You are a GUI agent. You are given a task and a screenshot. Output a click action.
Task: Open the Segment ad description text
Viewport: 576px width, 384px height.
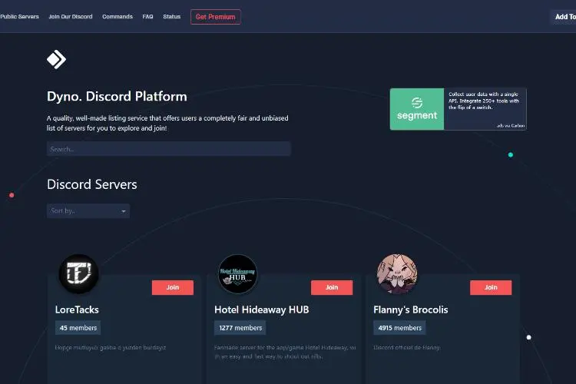pos(484,101)
